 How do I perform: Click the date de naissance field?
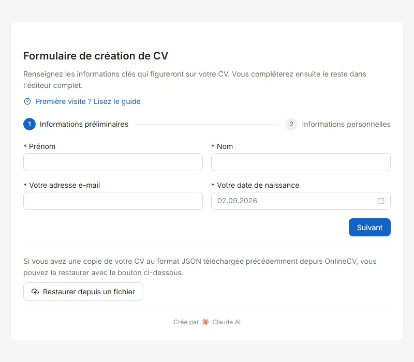[301, 201]
